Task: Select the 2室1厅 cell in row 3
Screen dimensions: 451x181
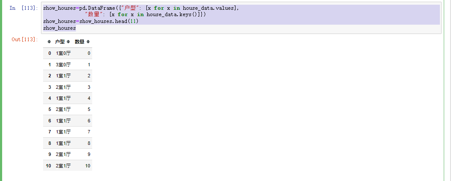Action: coord(63,87)
